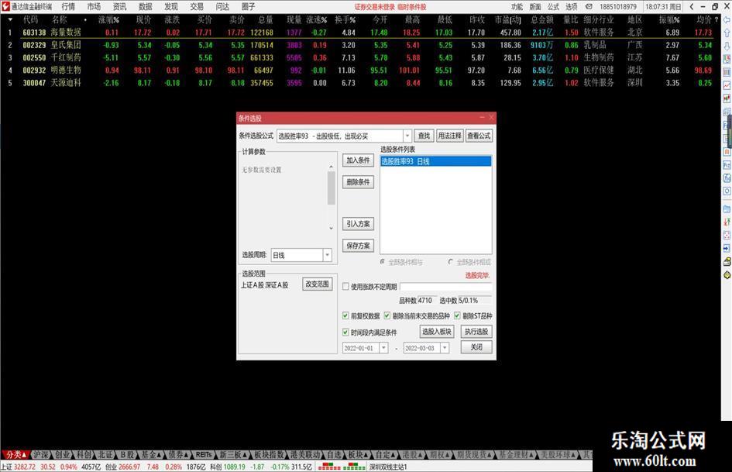Click the back arrow icon in right sidebar
Viewport: 732px width, 472px height.
click(727, 20)
